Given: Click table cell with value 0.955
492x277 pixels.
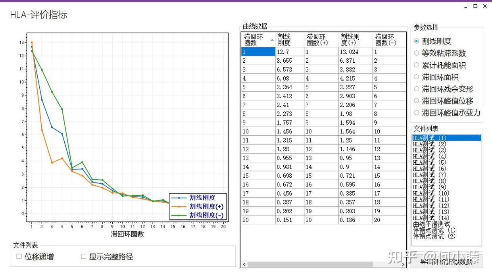Looking at the screenshot, I should coord(290,158).
